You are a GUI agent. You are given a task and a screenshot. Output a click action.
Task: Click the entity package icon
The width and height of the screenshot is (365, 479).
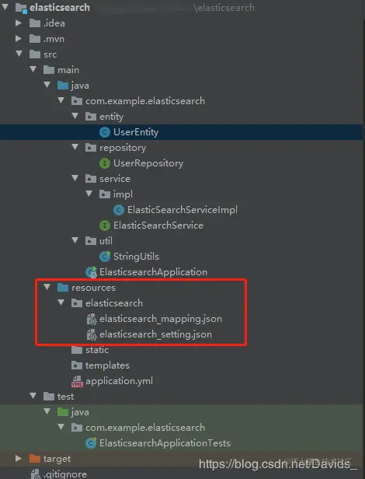click(x=91, y=117)
